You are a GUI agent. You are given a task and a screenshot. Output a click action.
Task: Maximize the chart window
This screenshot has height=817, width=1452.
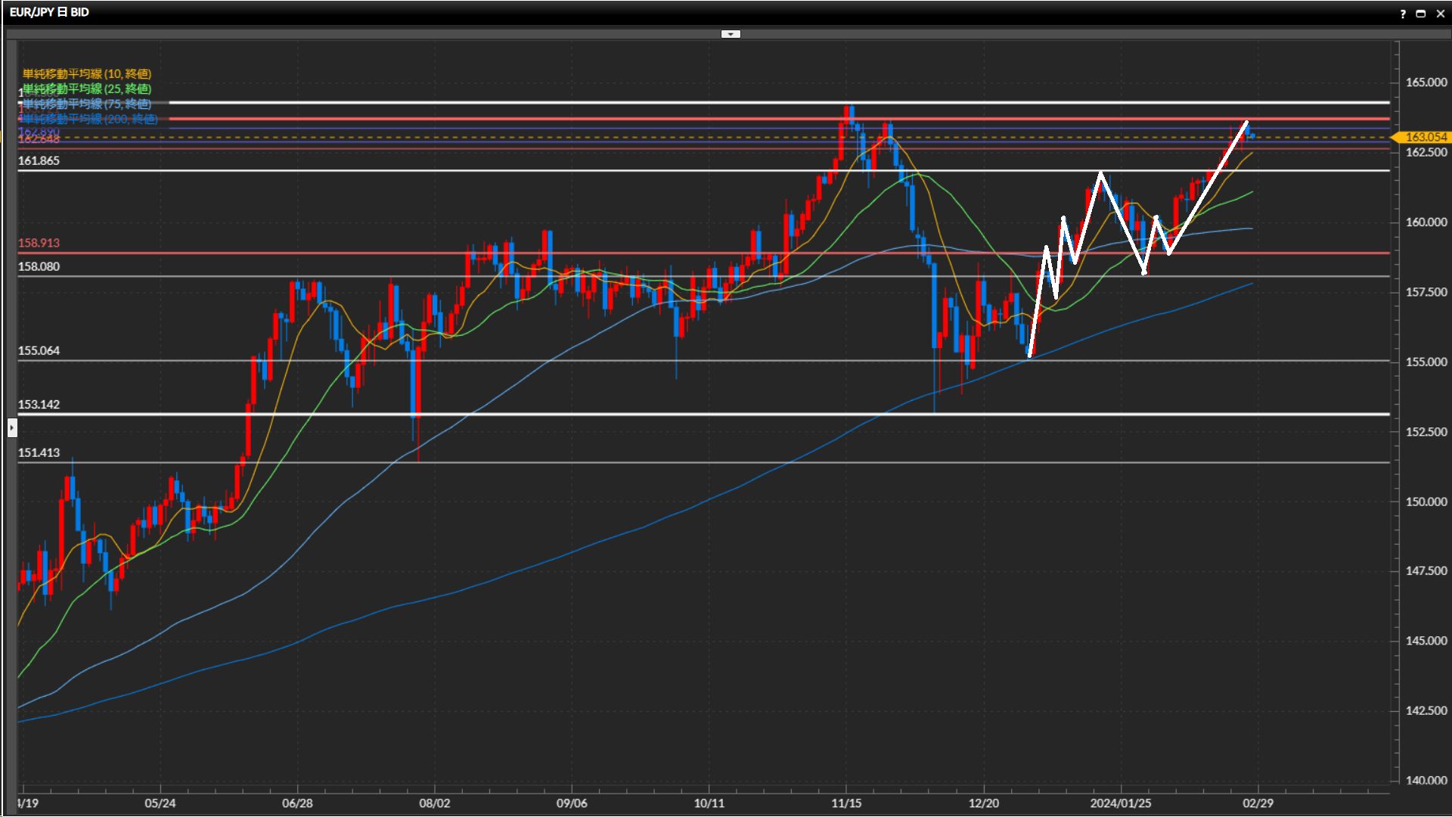[1421, 14]
